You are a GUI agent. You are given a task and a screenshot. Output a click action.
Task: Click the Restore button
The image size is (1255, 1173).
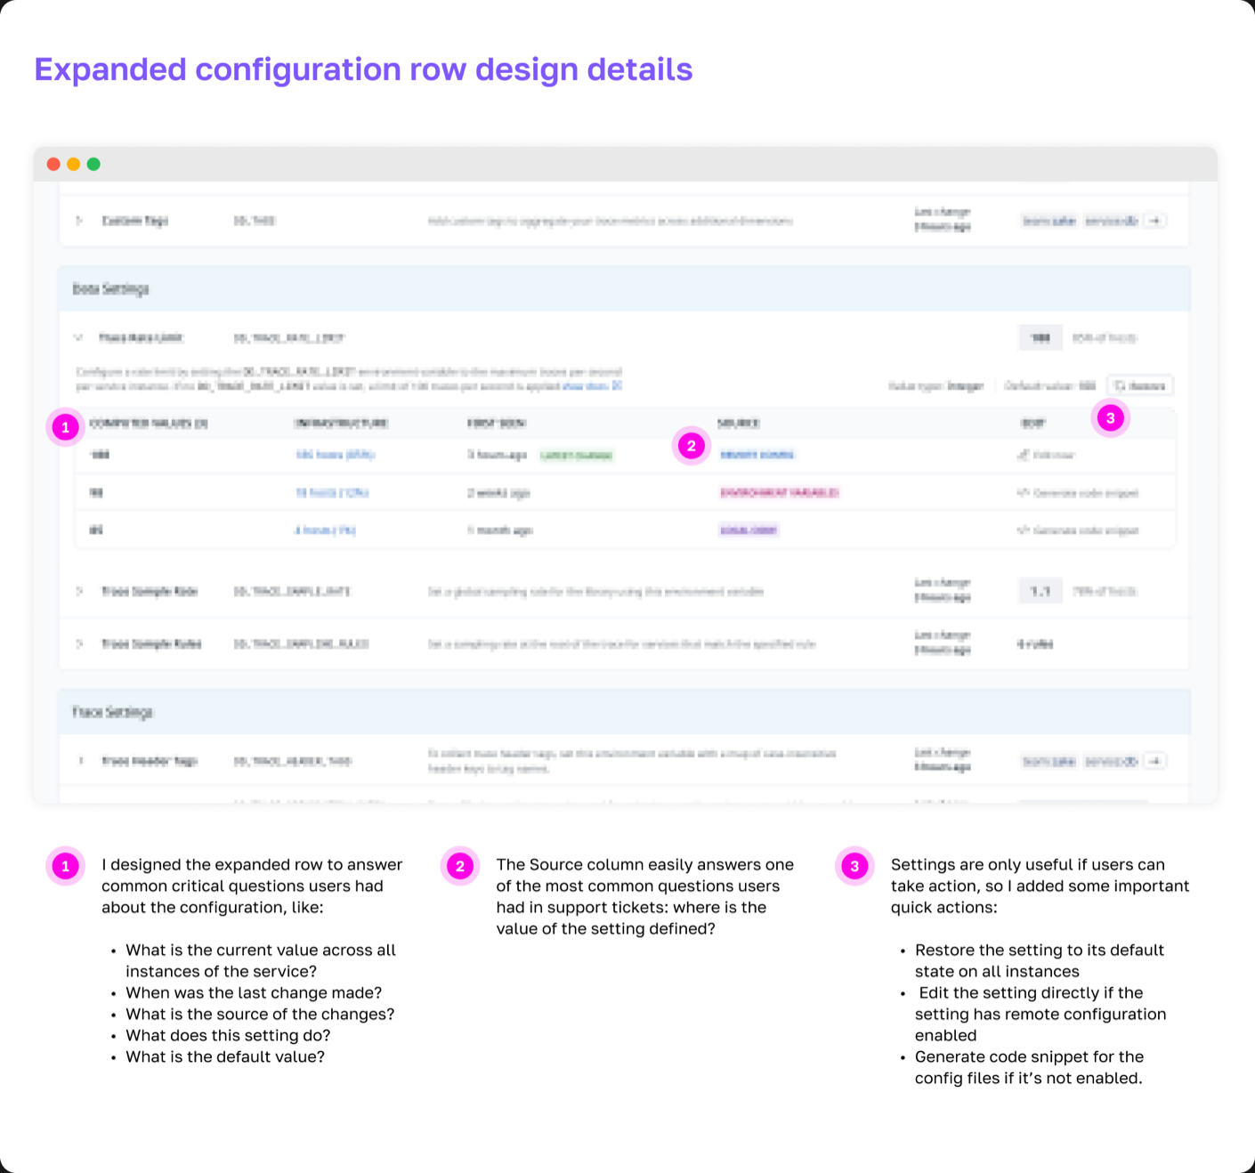pos(1140,385)
